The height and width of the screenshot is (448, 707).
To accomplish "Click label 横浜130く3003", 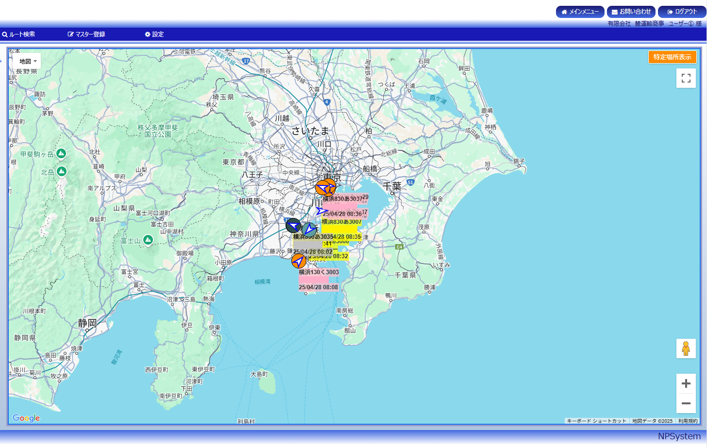I will (319, 272).
